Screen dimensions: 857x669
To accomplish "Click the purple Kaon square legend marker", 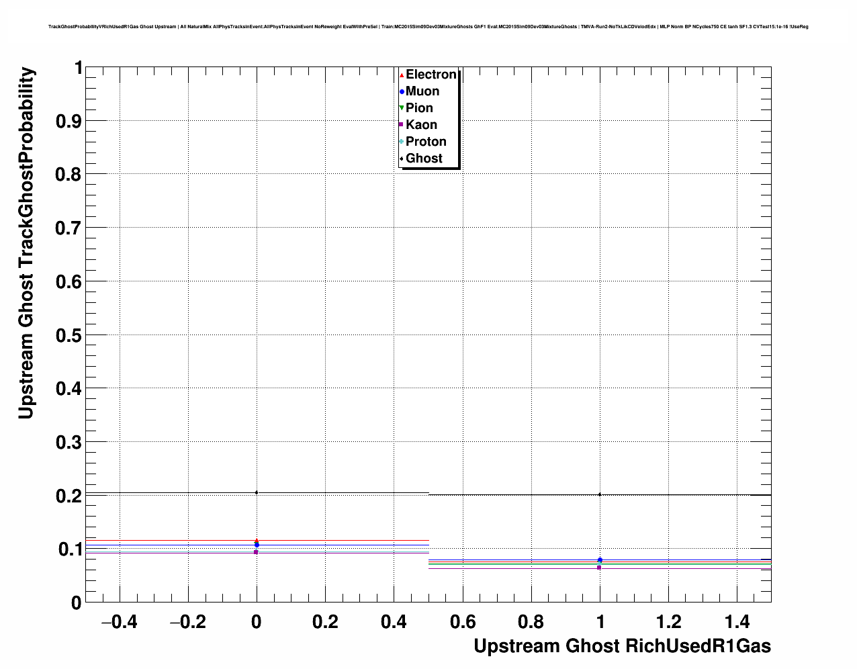I will (x=402, y=125).
